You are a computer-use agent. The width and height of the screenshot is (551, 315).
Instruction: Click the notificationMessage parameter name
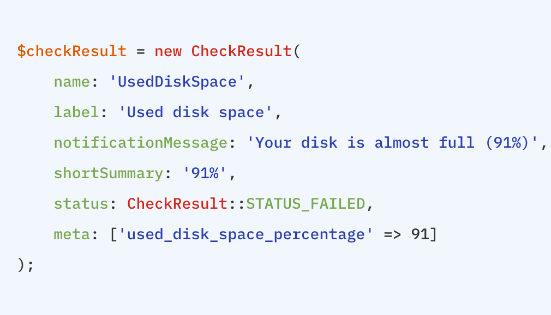pos(140,143)
